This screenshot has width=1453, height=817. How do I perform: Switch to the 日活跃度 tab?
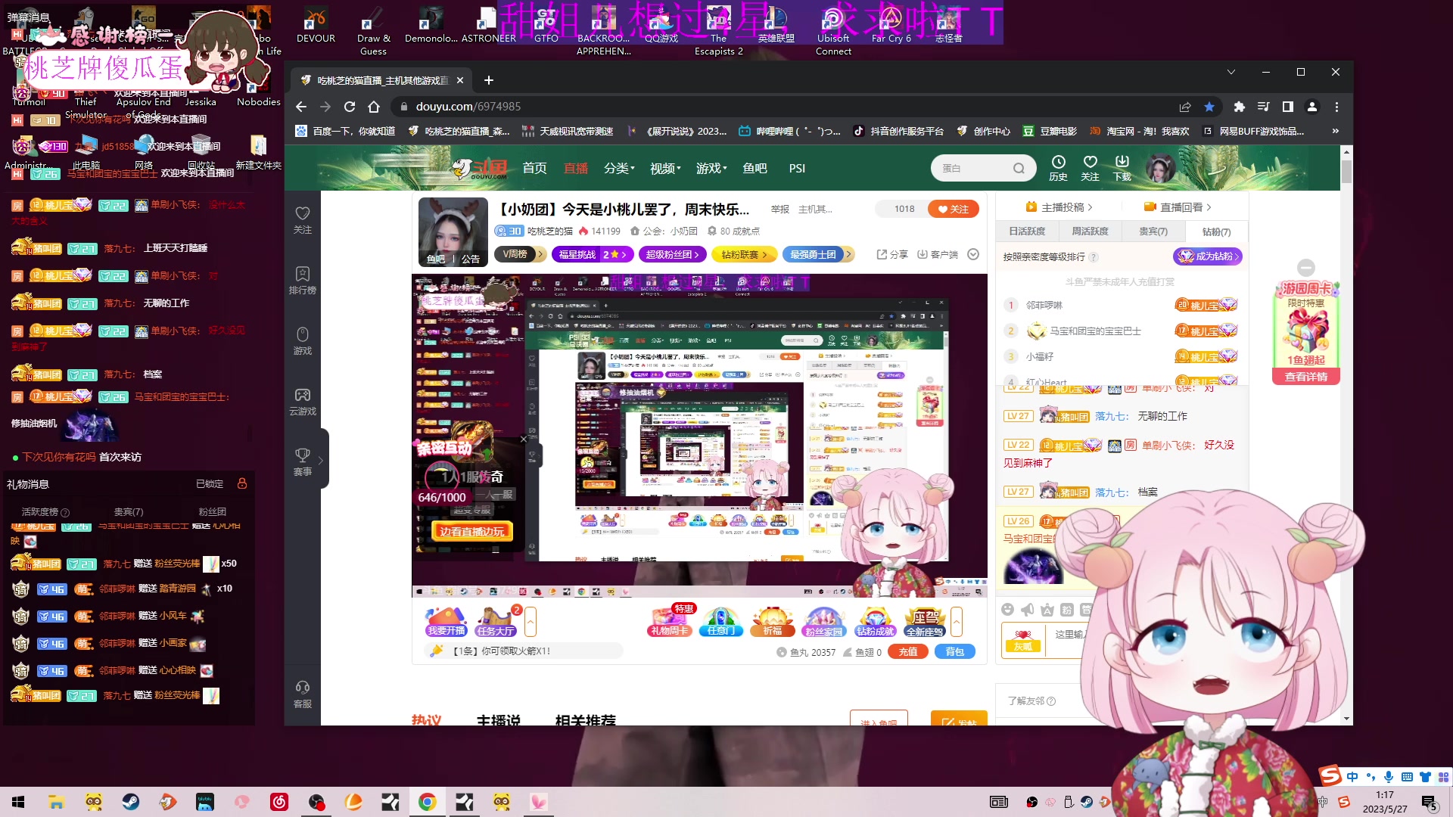(1027, 231)
